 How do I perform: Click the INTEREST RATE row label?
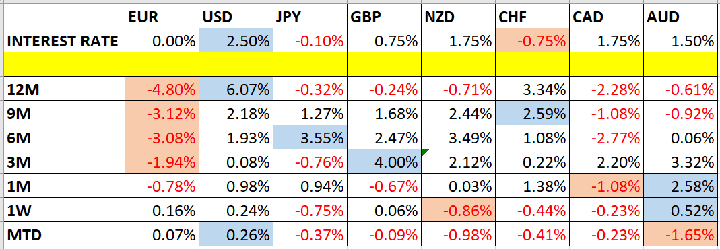[64, 41]
